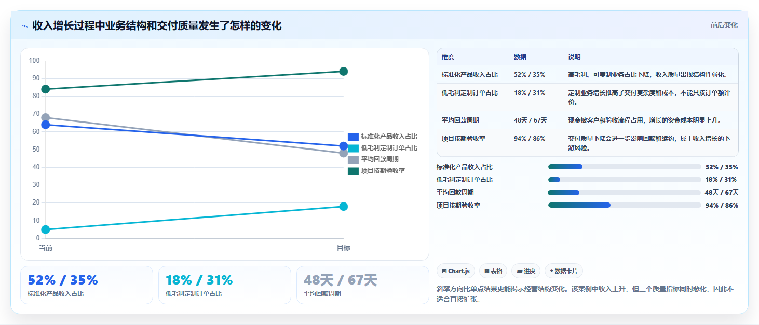Click the 当前 x-axis label
The width and height of the screenshot is (759, 325).
[46, 248]
